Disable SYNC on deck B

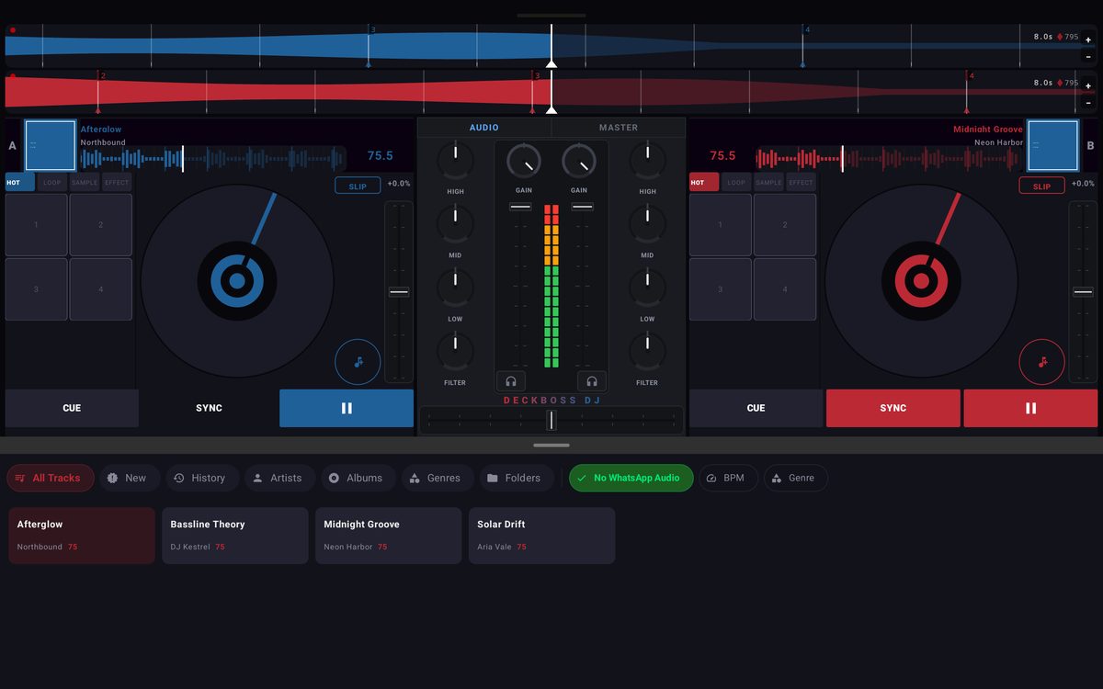[893, 408]
